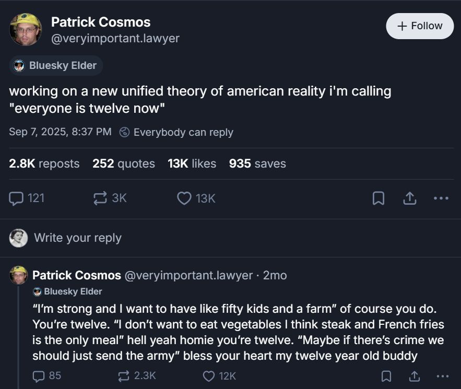Like the main post with heart icon
The height and width of the screenshot is (389, 461).
184,198
